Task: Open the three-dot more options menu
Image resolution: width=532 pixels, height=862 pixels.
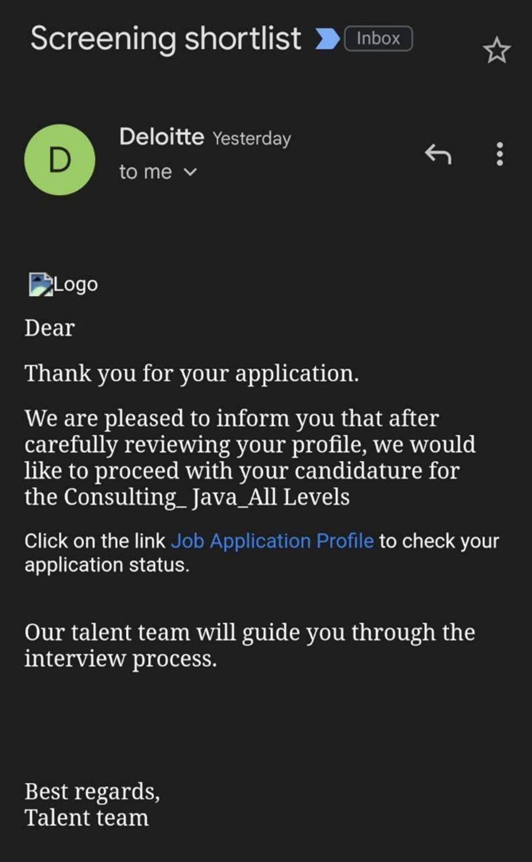Action: [500, 154]
